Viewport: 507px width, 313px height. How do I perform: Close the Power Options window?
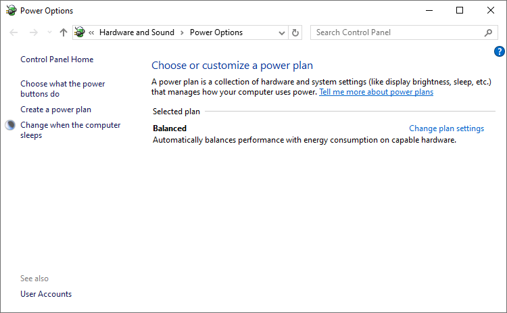point(491,10)
